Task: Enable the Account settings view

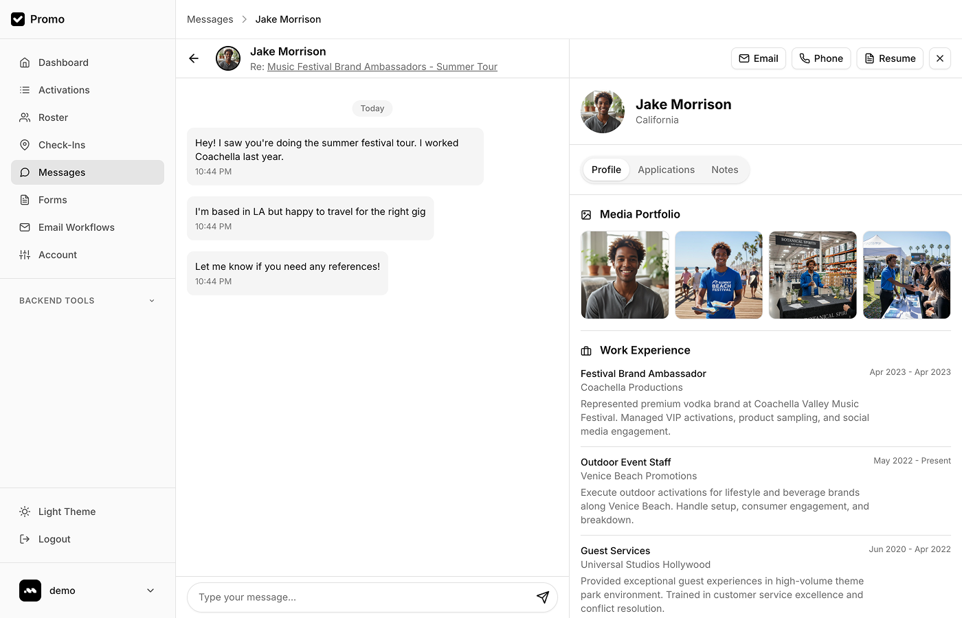Action: pos(57,255)
